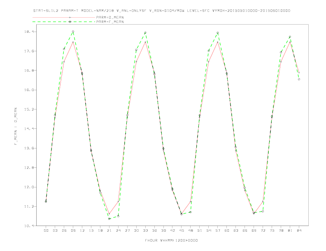This screenshot has width=326, height=251.
Task: Click the F_MEAN circle marker at hour 21 minimum
Action: [109, 219]
